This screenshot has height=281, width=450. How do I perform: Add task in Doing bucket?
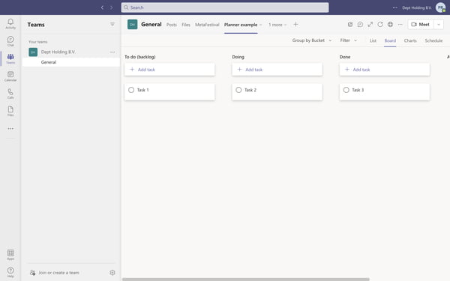(x=277, y=70)
